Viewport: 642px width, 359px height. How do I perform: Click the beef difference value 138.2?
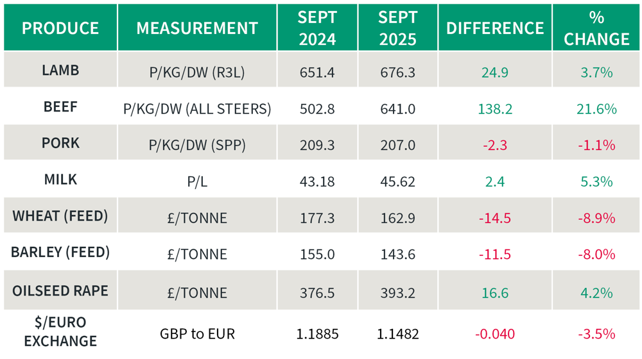pyautogui.click(x=495, y=109)
